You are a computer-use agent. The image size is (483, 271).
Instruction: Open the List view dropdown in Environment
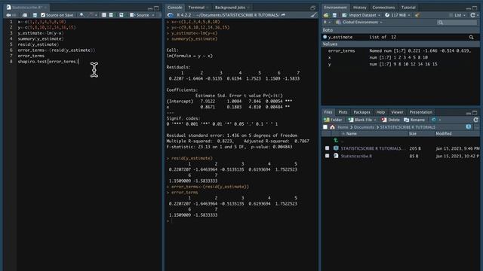tap(457, 15)
